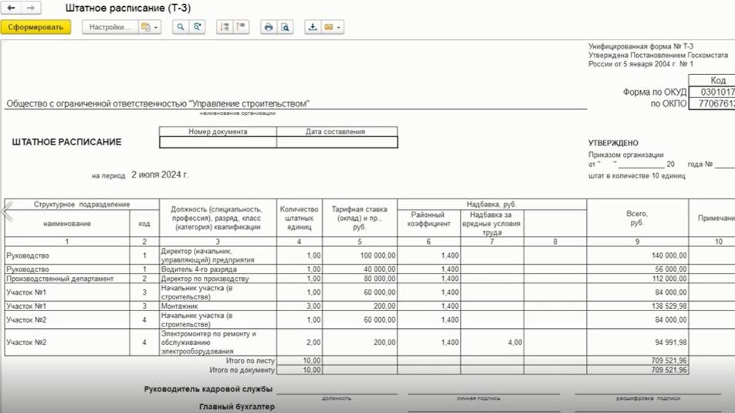Click the Должность (специальность, профессия) column header
The width and height of the screenshot is (735, 413).
[218, 218]
